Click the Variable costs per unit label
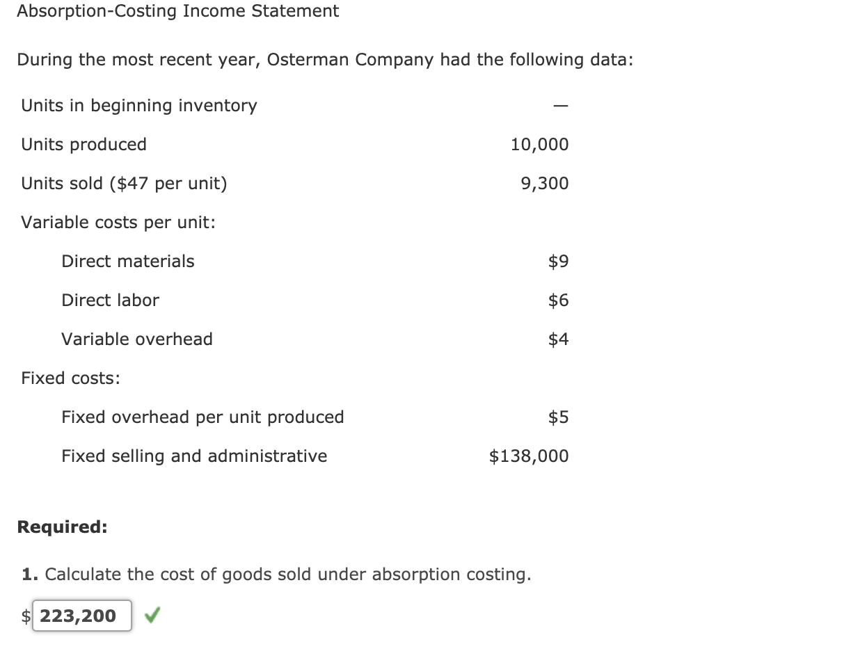The height and width of the screenshot is (665, 867). coord(117,222)
